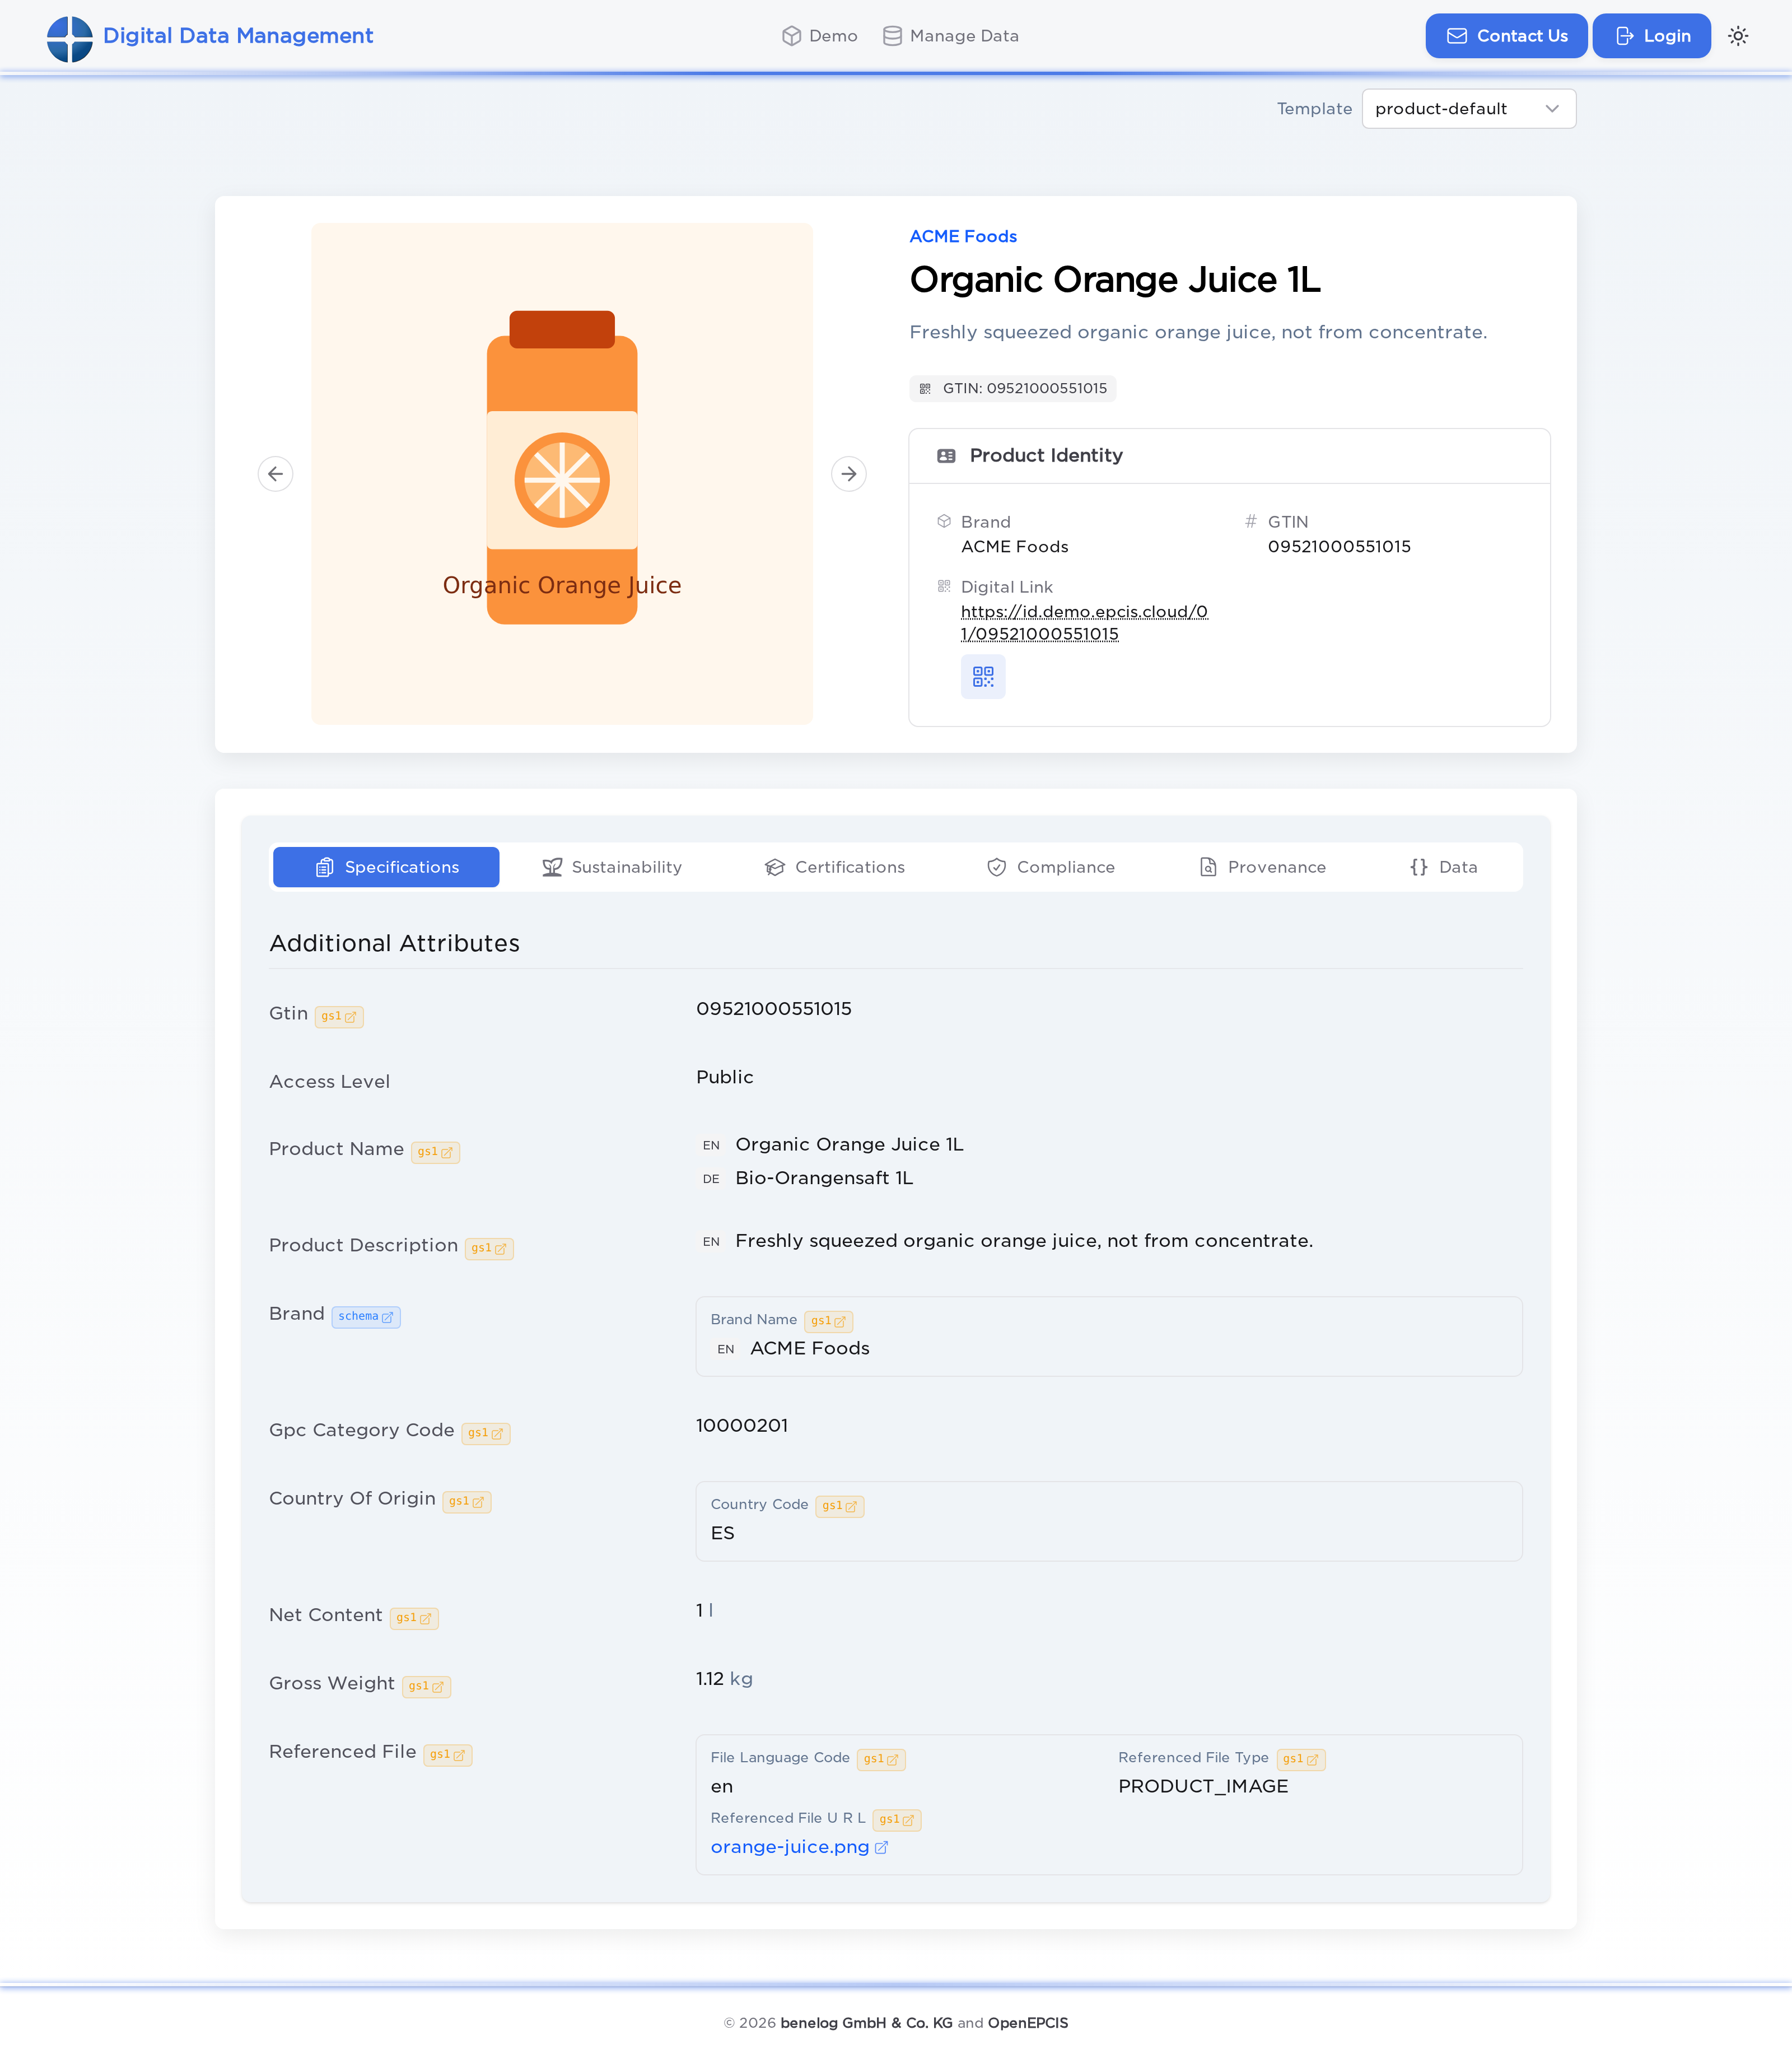Open the Certifications tab
Viewport: 1792px width, 2058px height.
click(835, 867)
